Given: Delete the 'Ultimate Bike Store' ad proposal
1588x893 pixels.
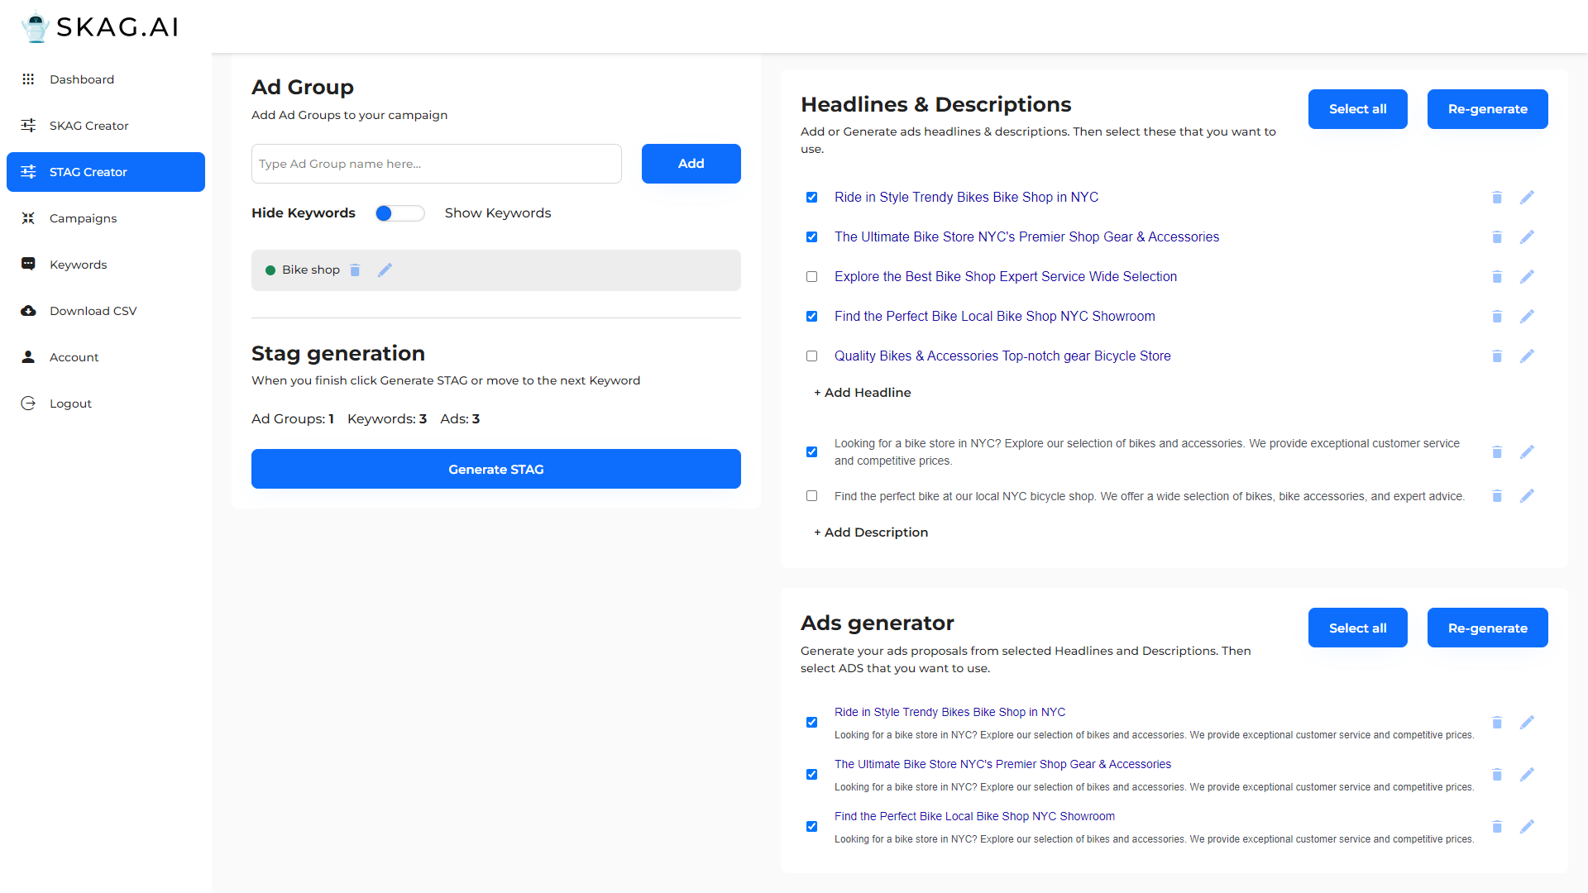Looking at the screenshot, I should click(x=1497, y=775).
